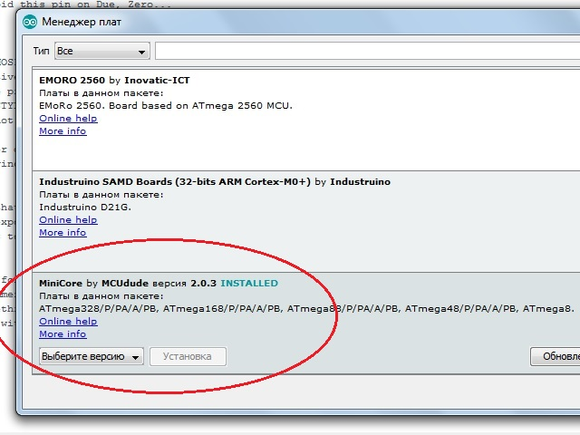The image size is (580, 435).
Task: Select the EMORO 2560 by Inovatic-ICT title
Action: [x=114, y=81]
